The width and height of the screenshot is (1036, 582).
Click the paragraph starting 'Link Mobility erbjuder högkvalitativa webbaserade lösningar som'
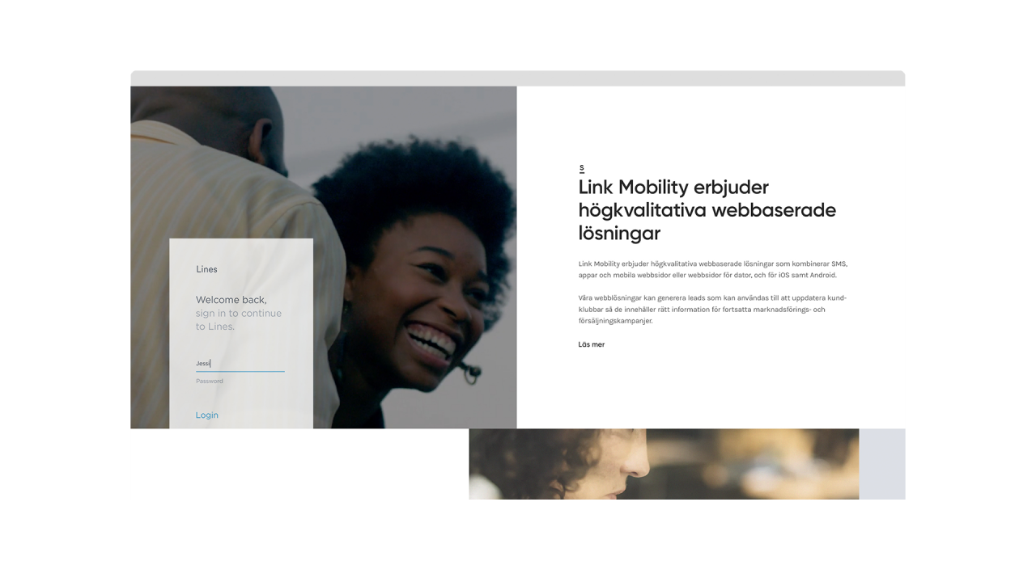(x=712, y=269)
